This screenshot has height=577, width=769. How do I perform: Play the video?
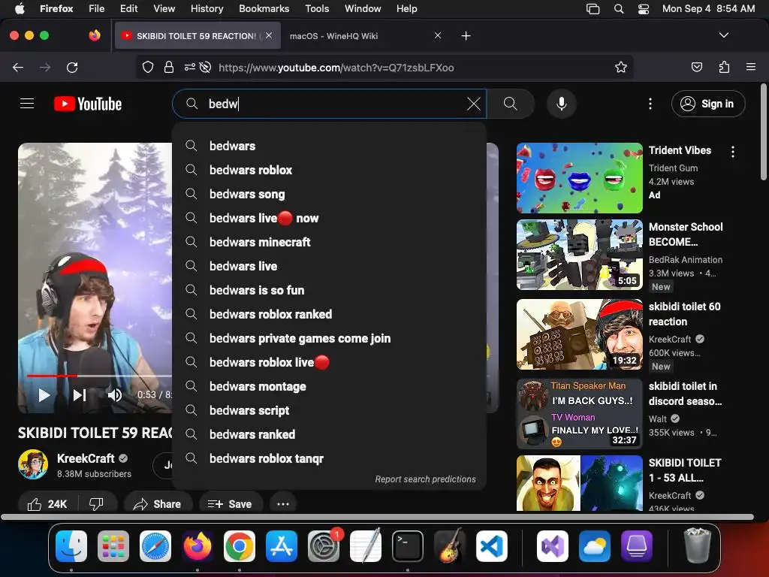[44, 395]
